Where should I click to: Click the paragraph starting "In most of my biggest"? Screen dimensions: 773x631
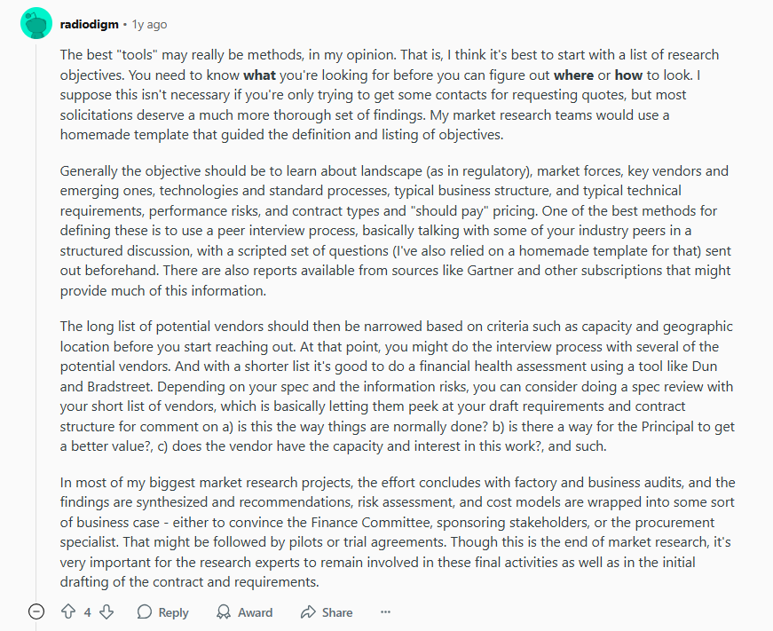pyautogui.click(x=398, y=532)
